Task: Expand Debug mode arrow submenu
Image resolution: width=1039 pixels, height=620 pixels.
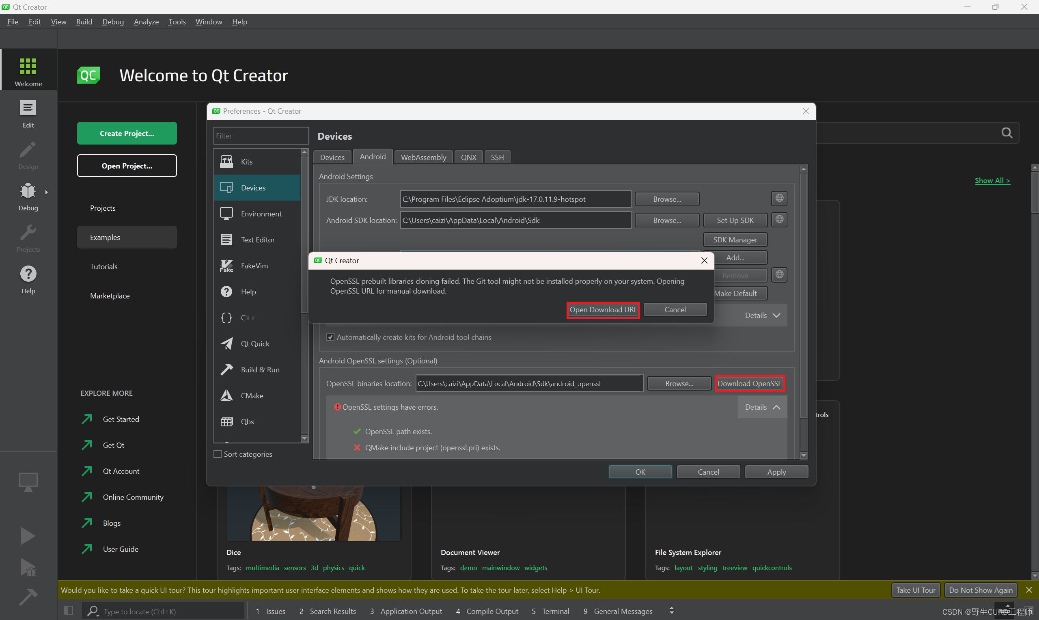Action: pos(46,192)
